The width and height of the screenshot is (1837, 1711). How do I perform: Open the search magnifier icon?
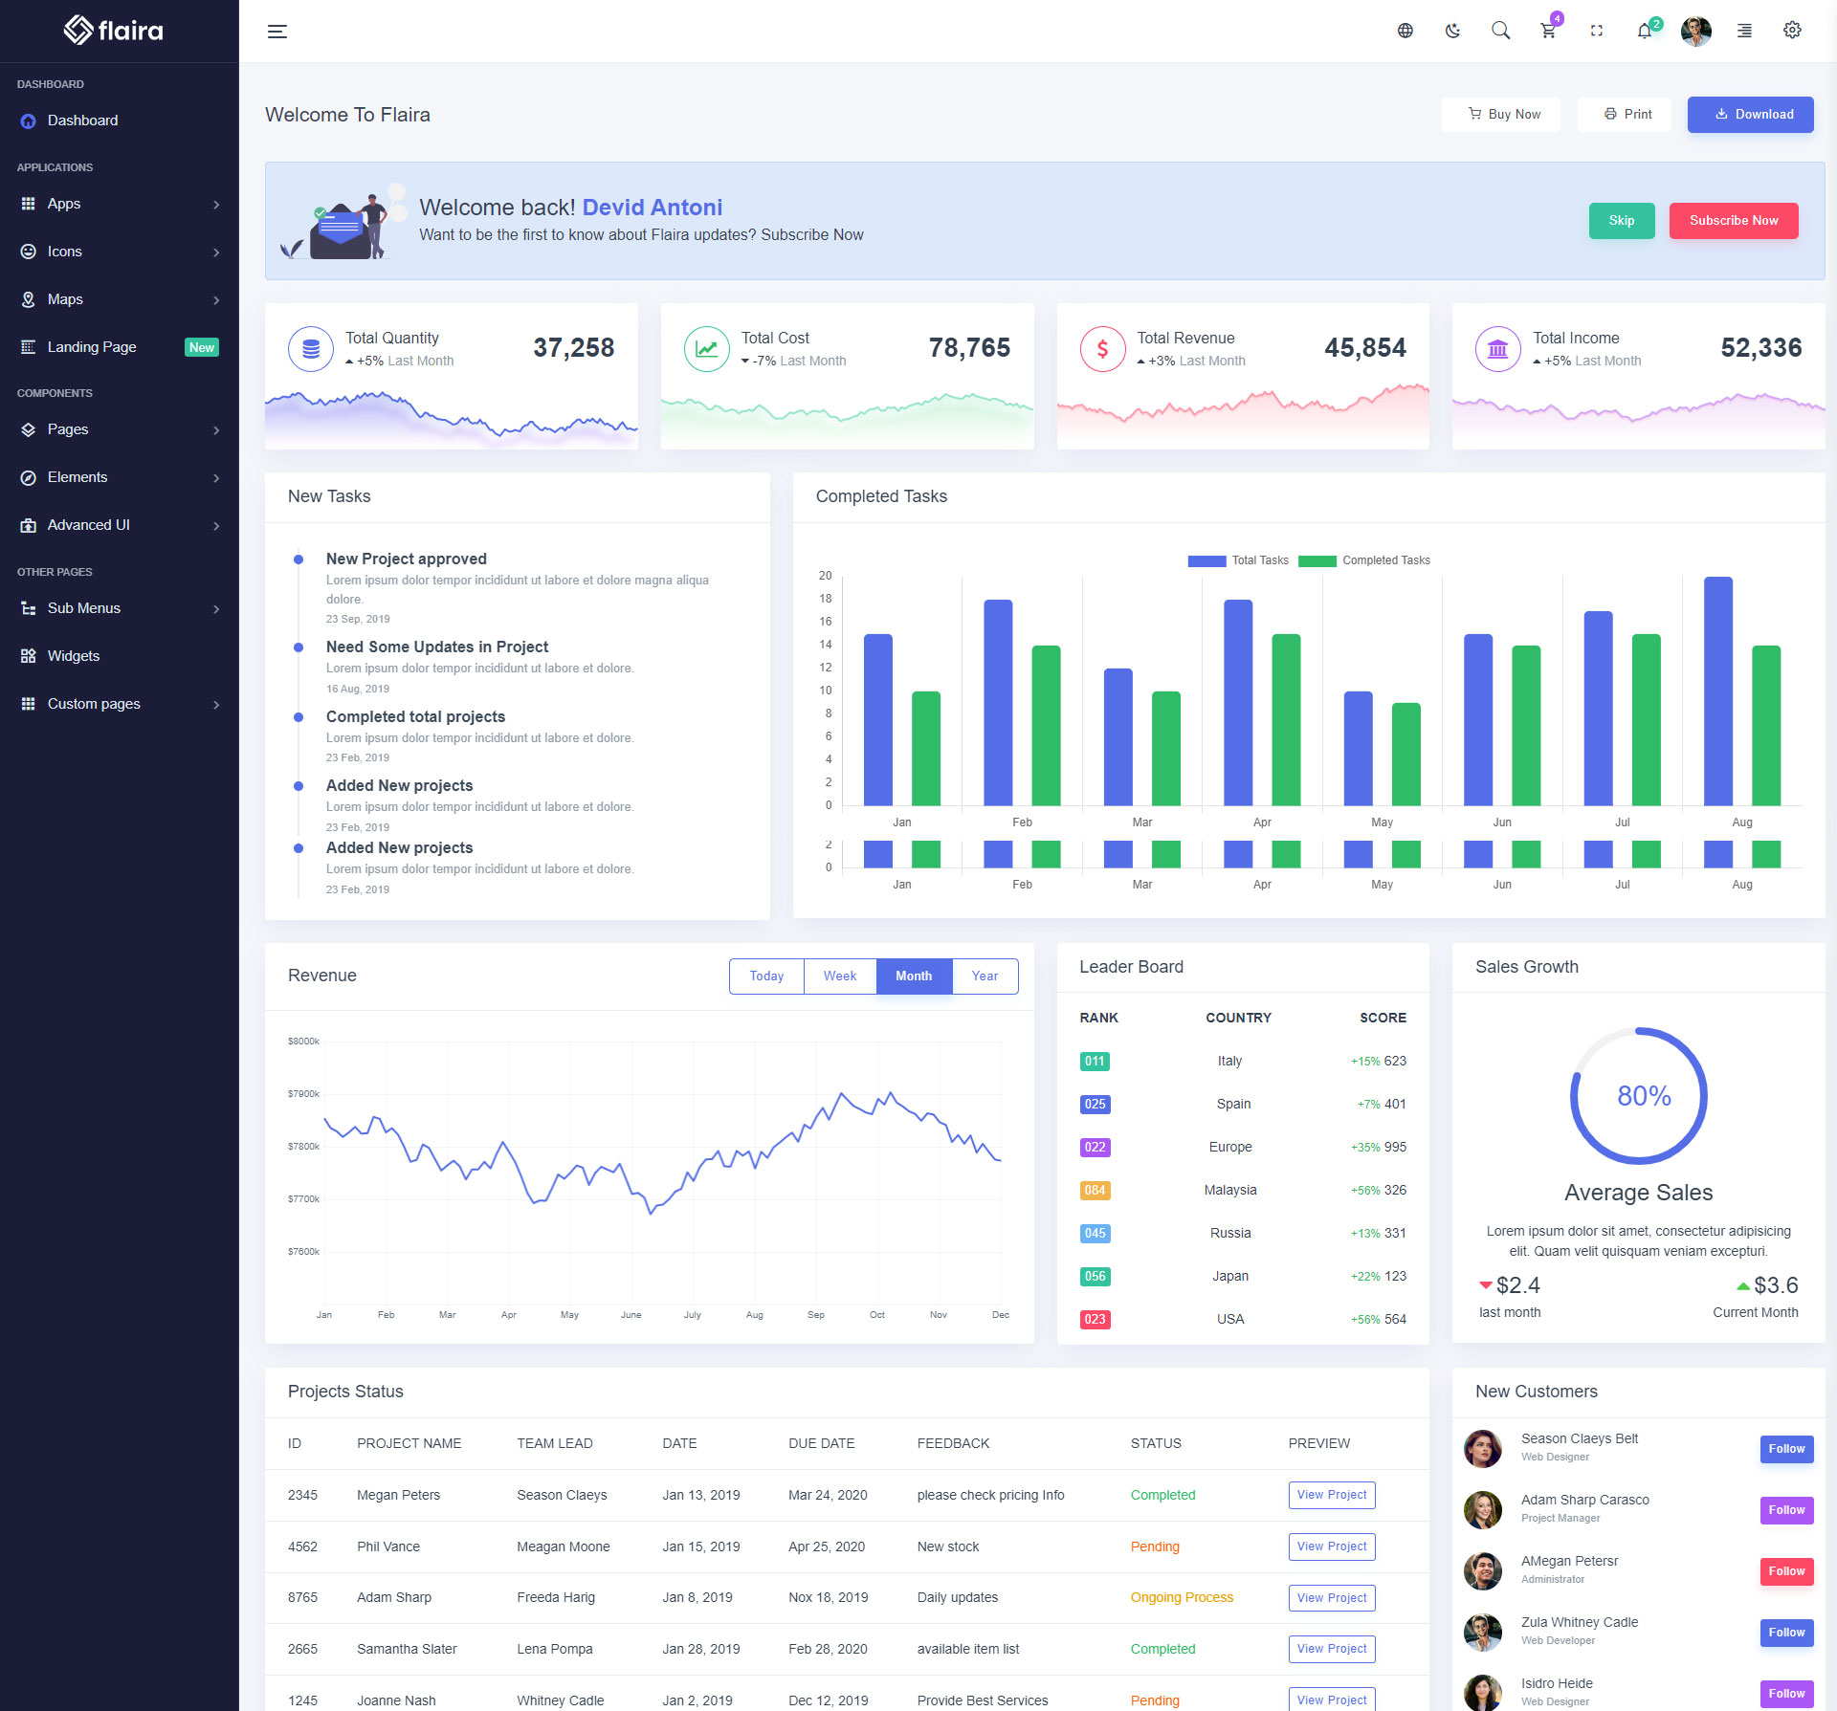1500,31
